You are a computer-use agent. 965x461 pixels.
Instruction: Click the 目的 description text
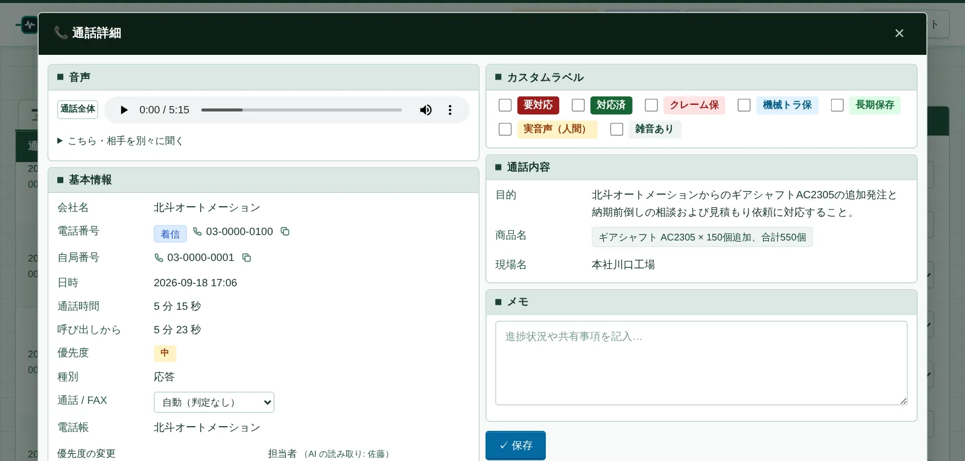744,203
